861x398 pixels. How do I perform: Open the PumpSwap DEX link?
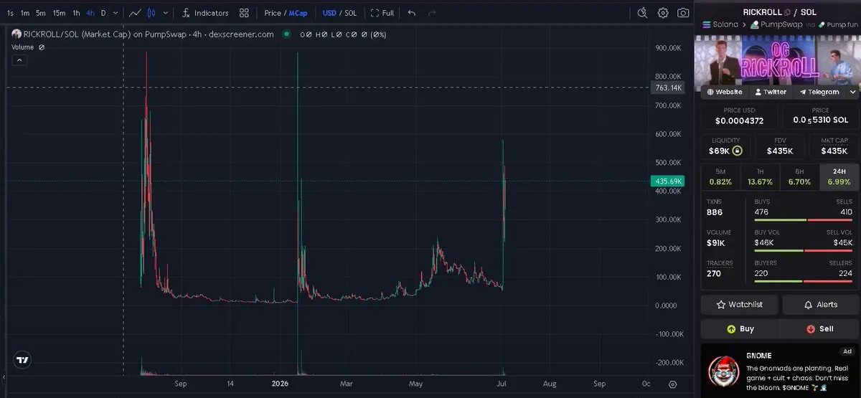click(776, 24)
